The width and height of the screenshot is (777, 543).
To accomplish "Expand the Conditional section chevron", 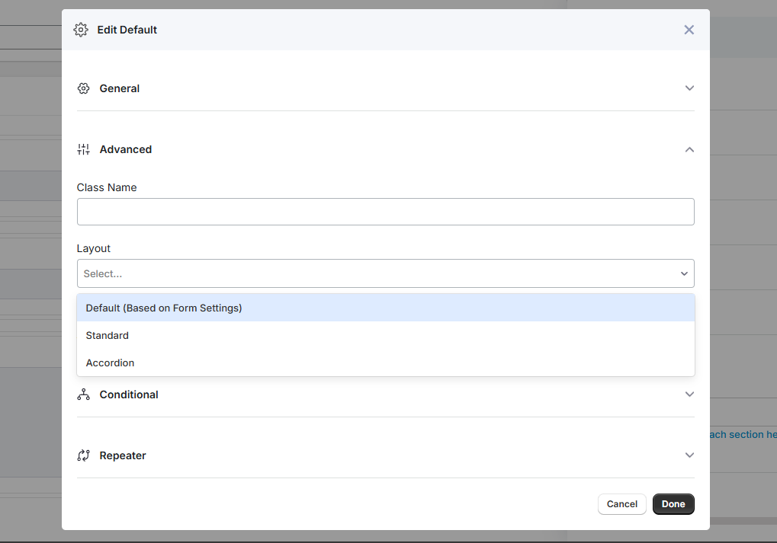I will pos(689,394).
